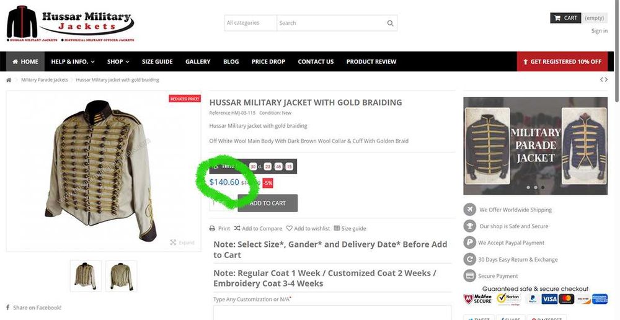This screenshot has height=320, width=620.
Task: Click the $140.60 price
Action: pyautogui.click(x=224, y=182)
